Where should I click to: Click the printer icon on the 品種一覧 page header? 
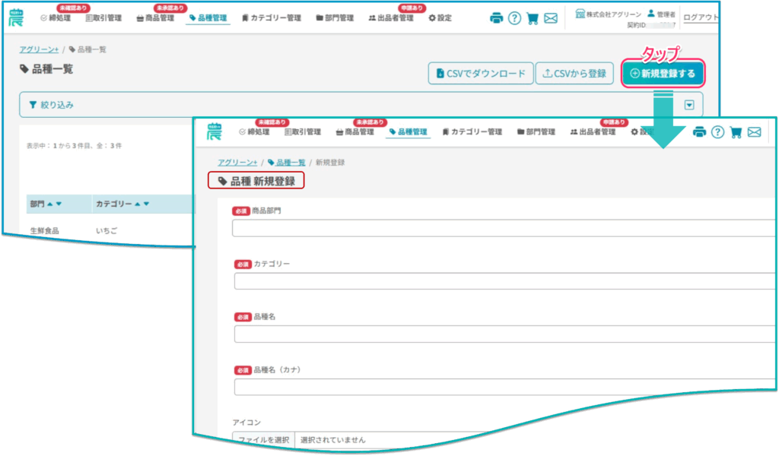point(496,18)
